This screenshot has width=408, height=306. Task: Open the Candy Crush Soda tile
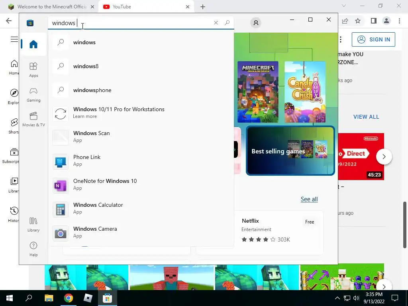[x=305, y=92]
